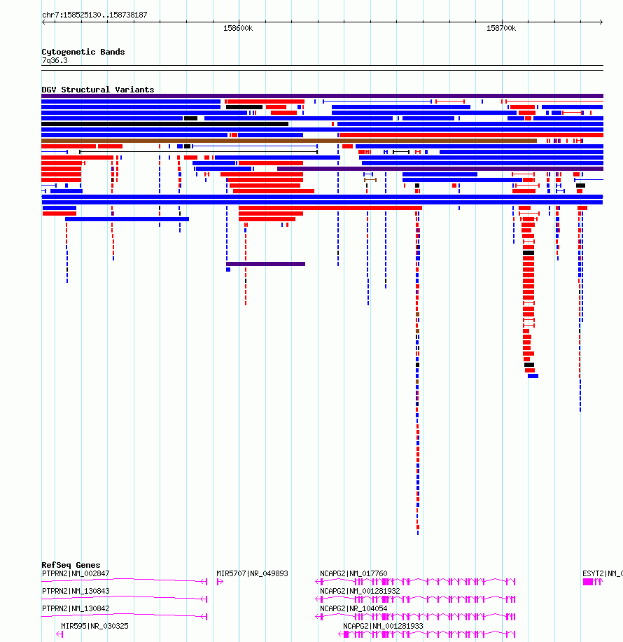Select the long brown structural variant bar

(289, 141)
